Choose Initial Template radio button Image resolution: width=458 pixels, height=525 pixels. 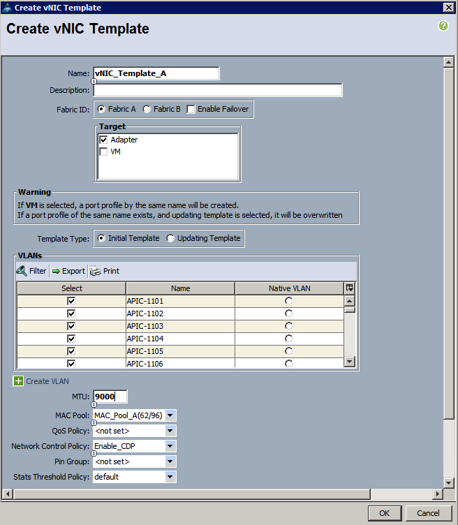pyautogui.click(x=101, y=238)
